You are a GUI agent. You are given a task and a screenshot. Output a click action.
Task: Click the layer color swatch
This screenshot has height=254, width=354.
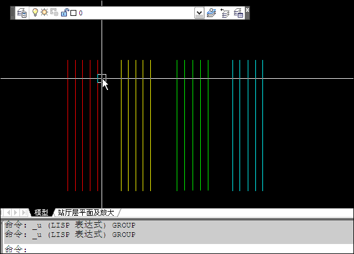[73, 13]
